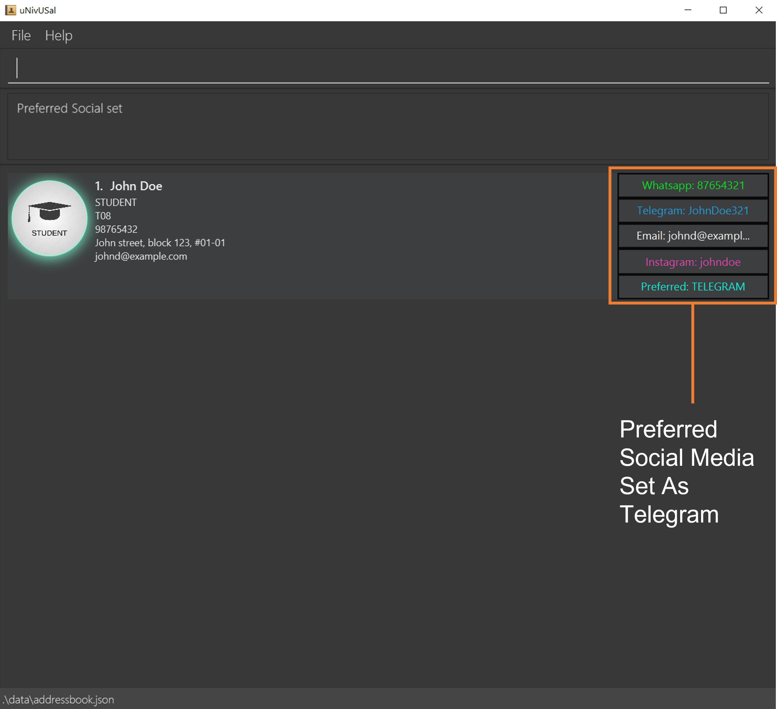
Task: Open the Help menu
Action: coord(58,36)
